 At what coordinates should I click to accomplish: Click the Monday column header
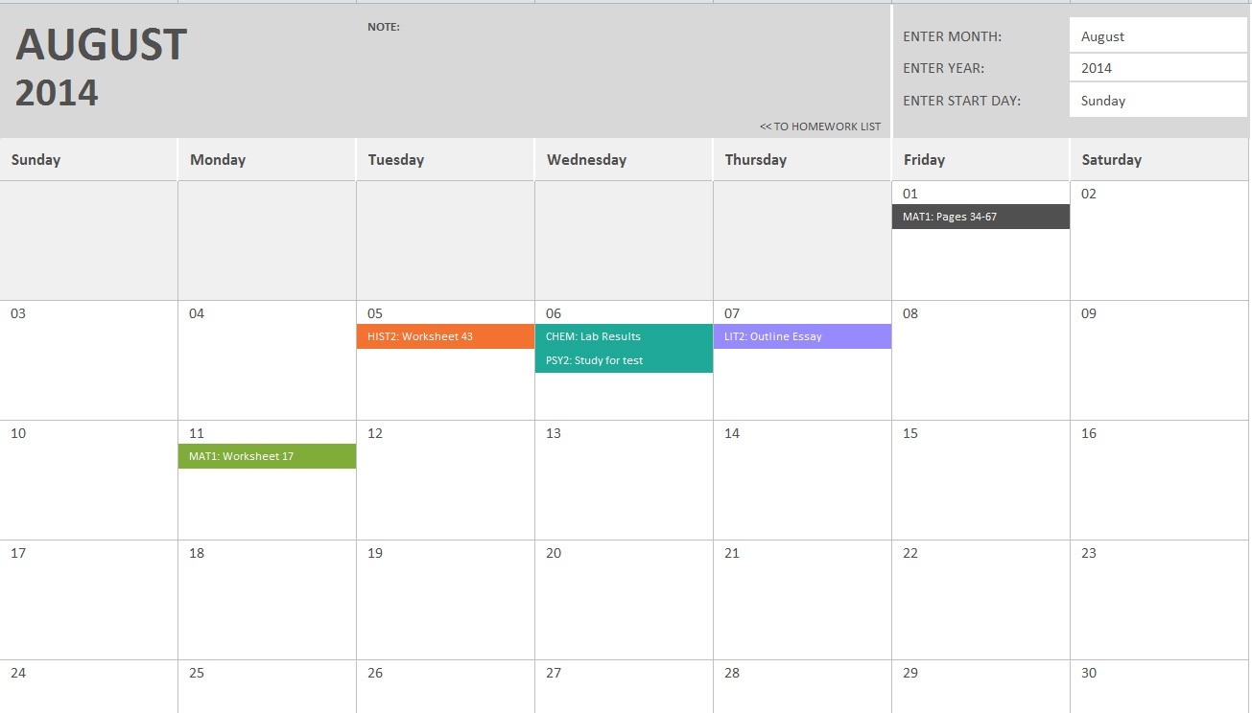[x=267, y=159]
